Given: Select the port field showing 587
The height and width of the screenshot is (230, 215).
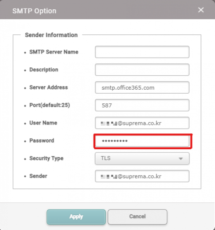Looking at the screenshot, I should pyautogui.click(x=142, y=105).
